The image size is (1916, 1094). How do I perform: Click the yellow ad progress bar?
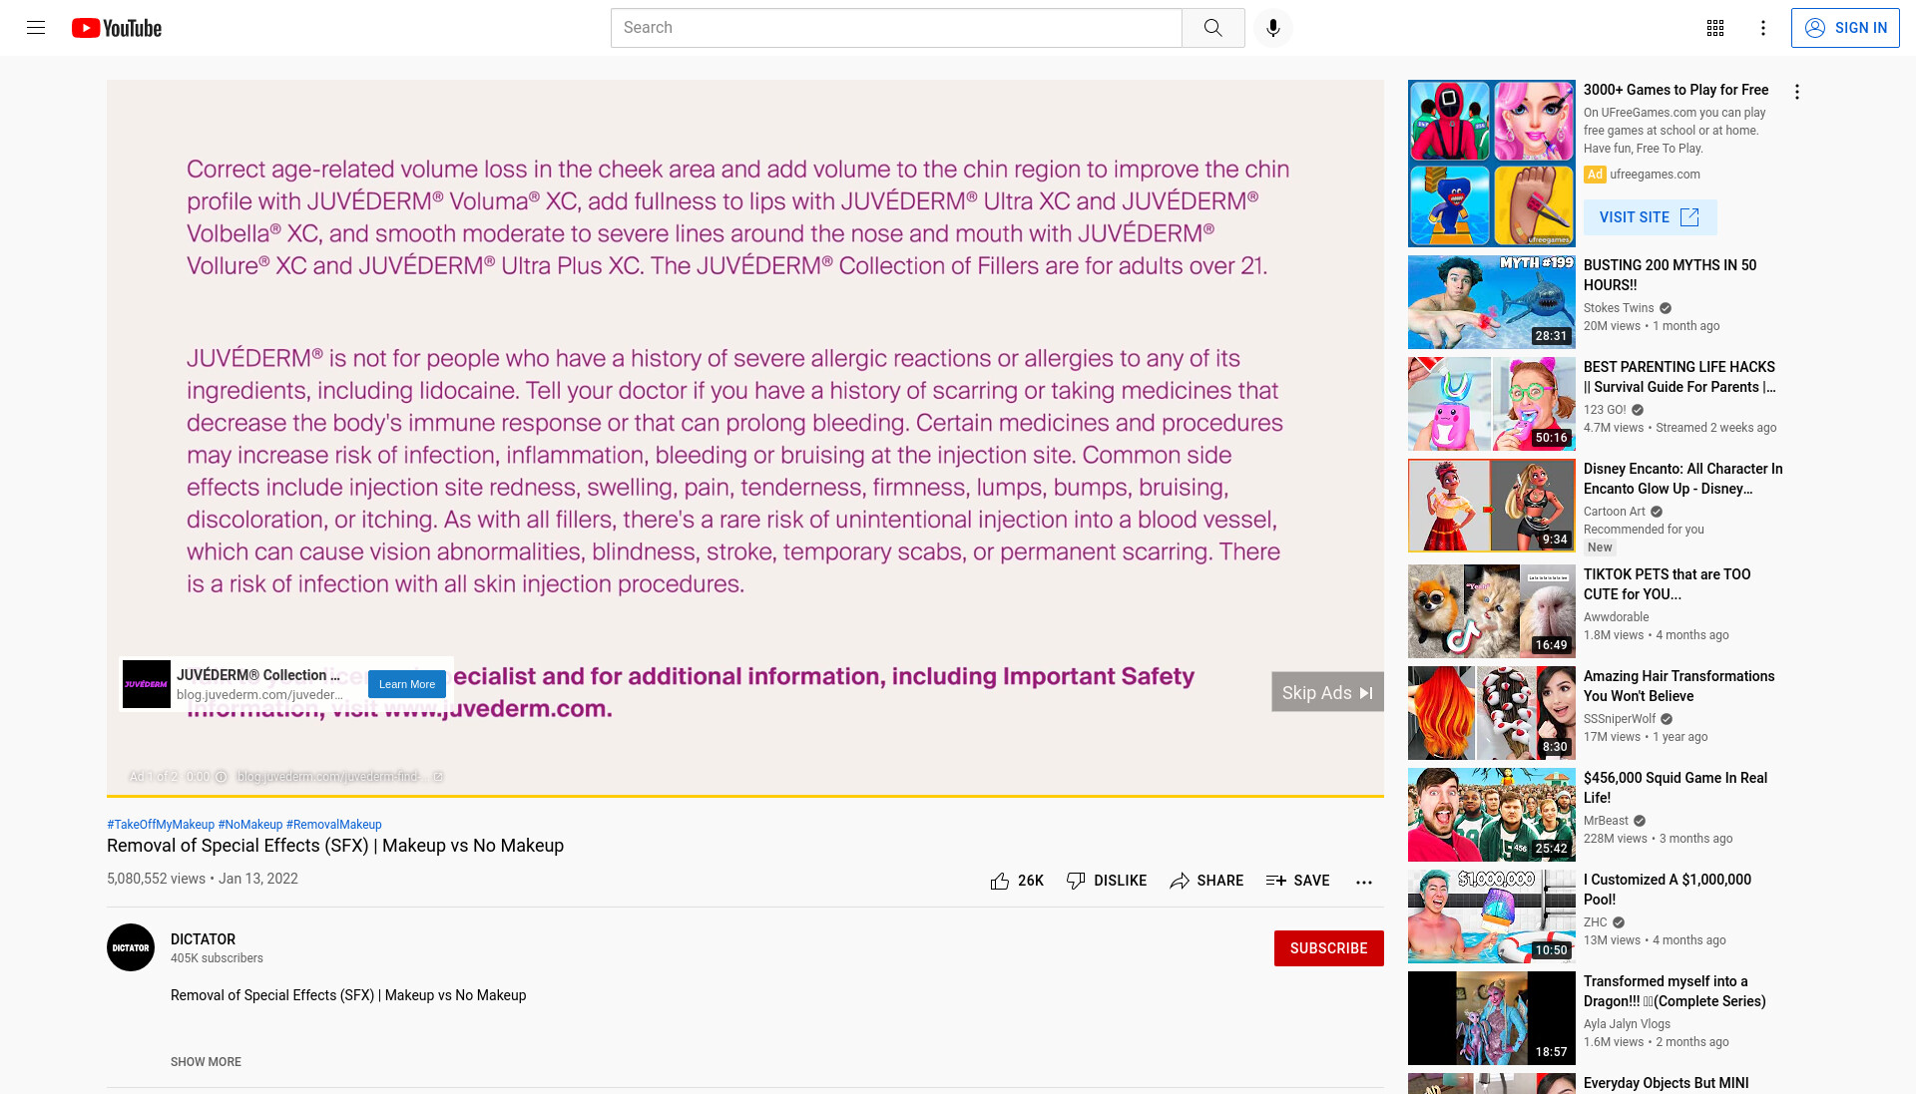745,796
